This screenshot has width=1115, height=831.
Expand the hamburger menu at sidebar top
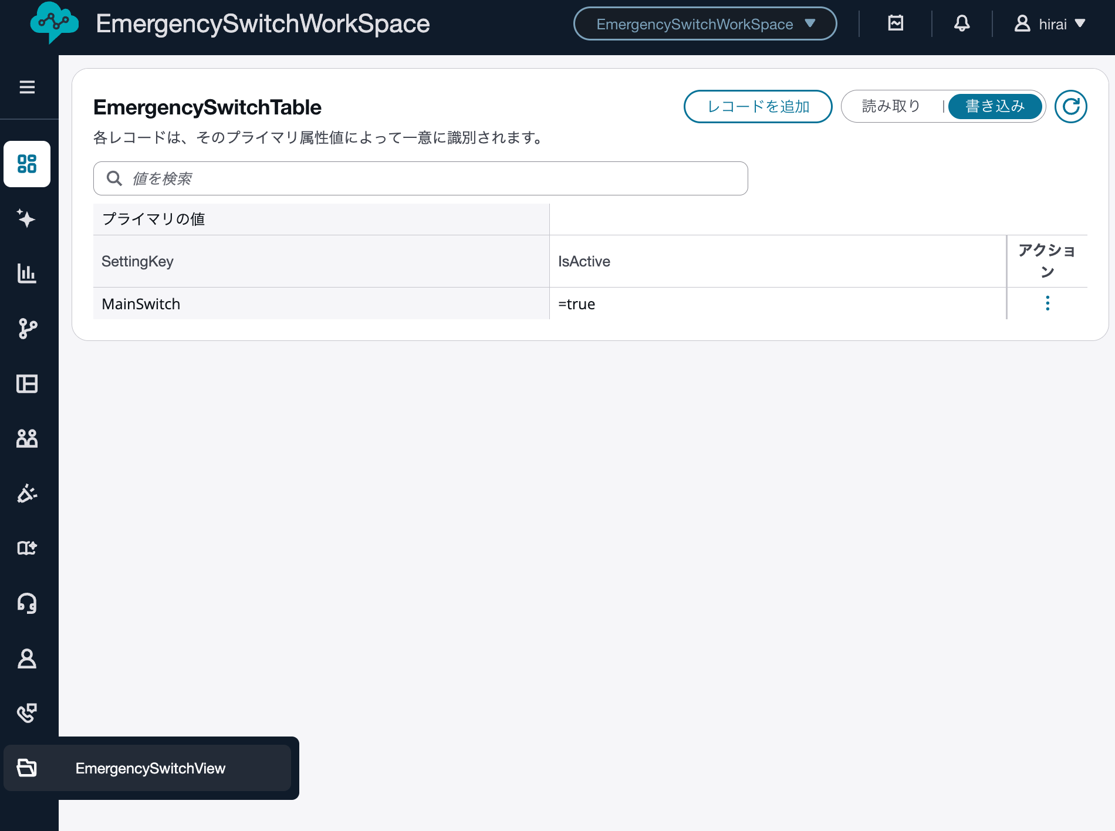(27, 87)
